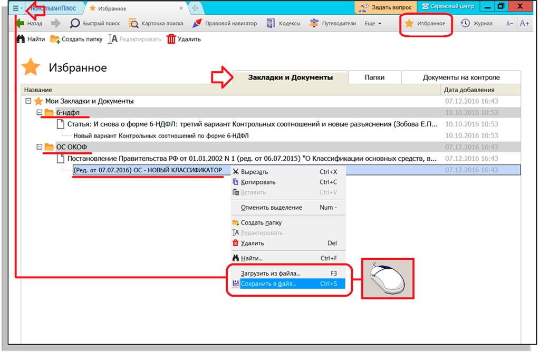Click the 6-ндфл folder icon
The width and height of the screenshot is (540, 352).
[x=49, y=113]
